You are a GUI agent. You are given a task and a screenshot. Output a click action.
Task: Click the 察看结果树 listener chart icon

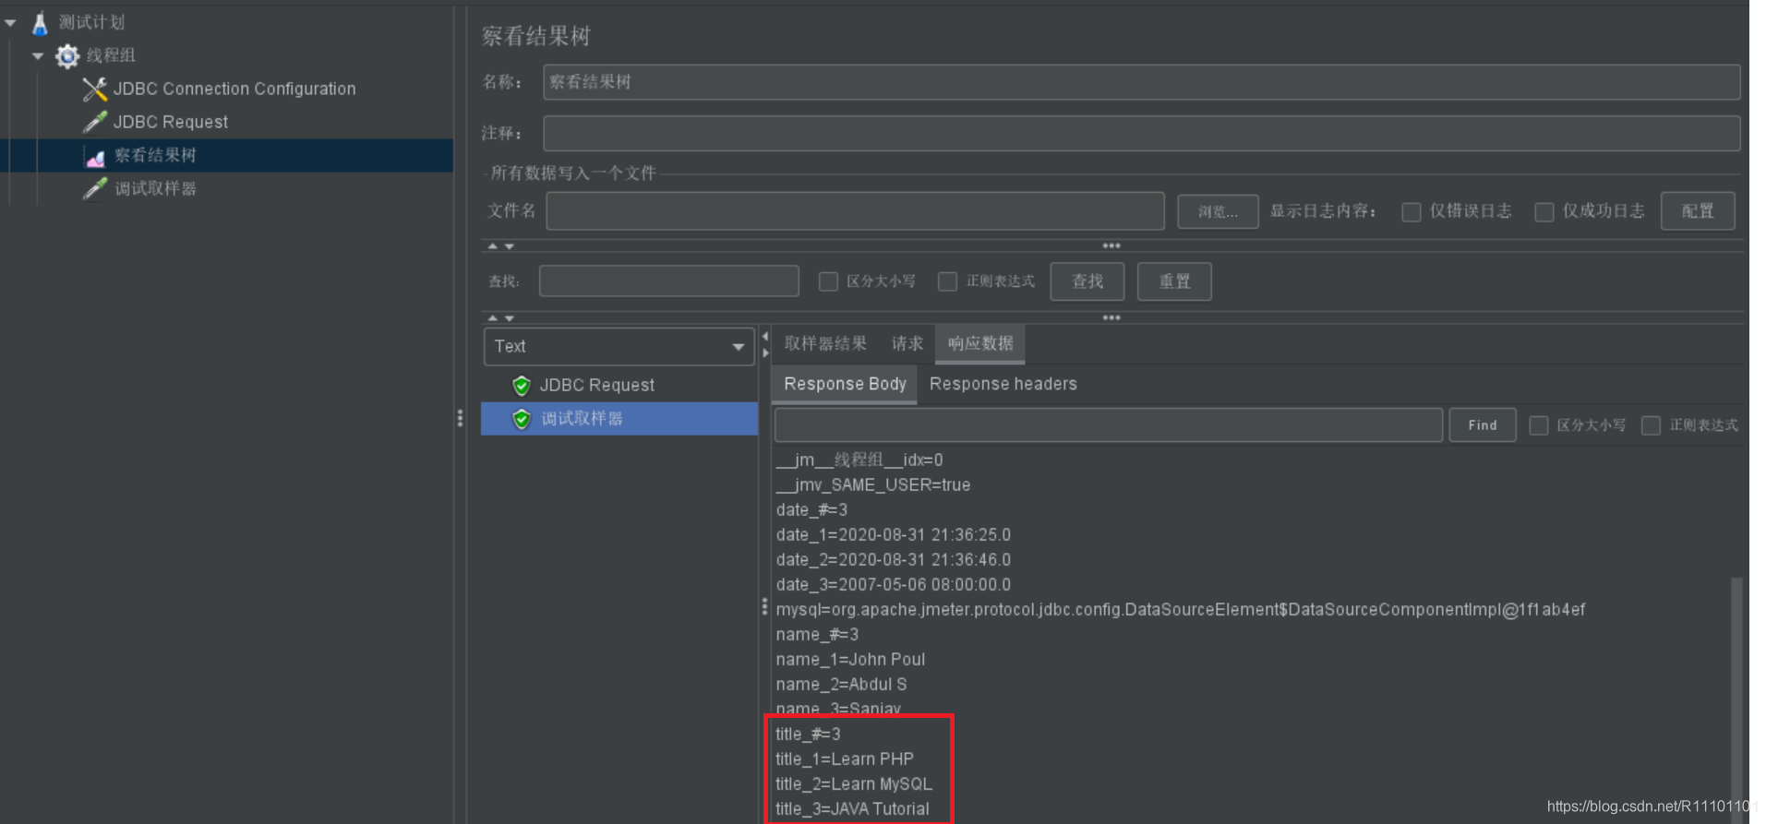94,156
